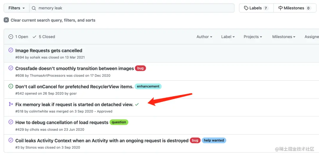Expand the Label filter dropdown
Image resolution: width=319 pixels, height=156 pixels.
tap(228, 37)
